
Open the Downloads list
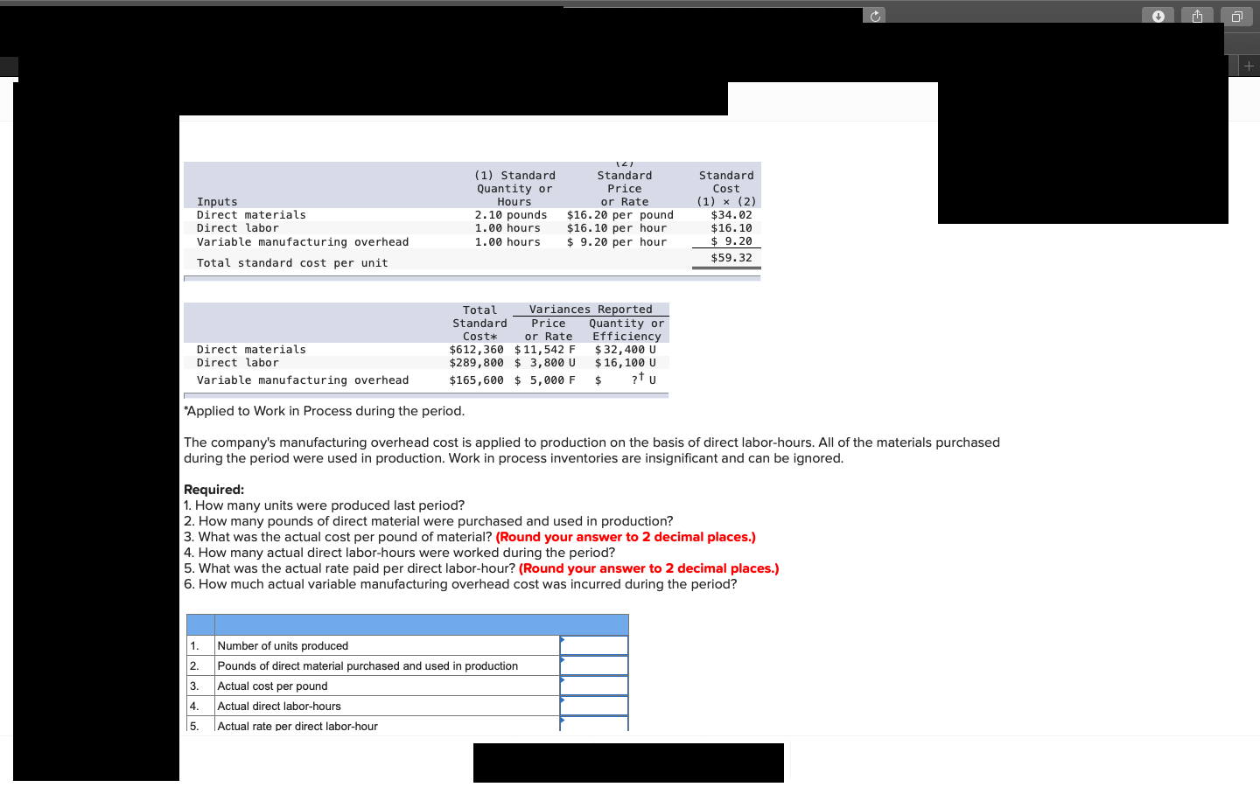tap(1158, 15)
